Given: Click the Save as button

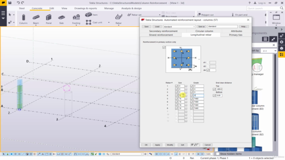Looking at the screenshot, I should coord(201,27).
